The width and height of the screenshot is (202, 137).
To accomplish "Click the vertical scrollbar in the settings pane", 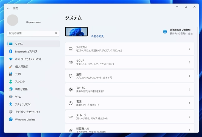I will 198,51.
